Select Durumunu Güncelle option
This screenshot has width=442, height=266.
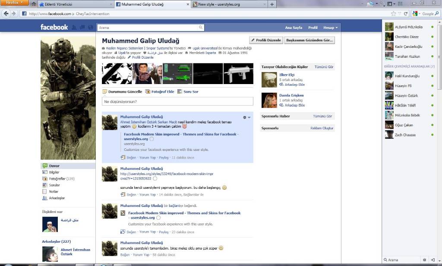(x=122, y=92)
